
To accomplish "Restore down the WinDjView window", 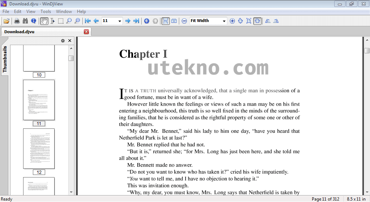I will point(352,4).
